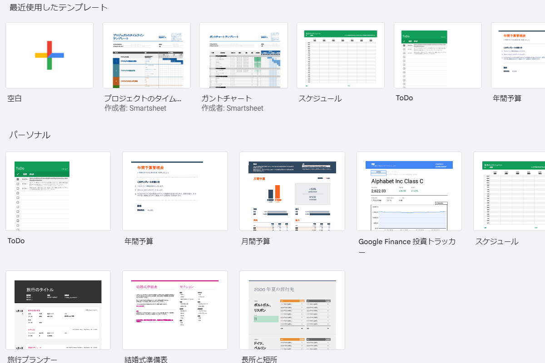Select the 年間予算 thumbnail under パーソナル

(175, 191)
